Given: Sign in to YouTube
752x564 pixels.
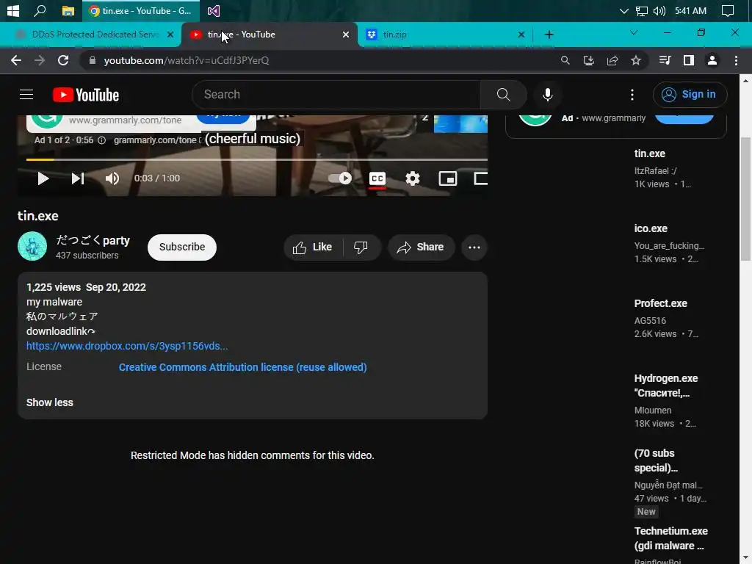Looking at the screenshot, I should point(690,95).
